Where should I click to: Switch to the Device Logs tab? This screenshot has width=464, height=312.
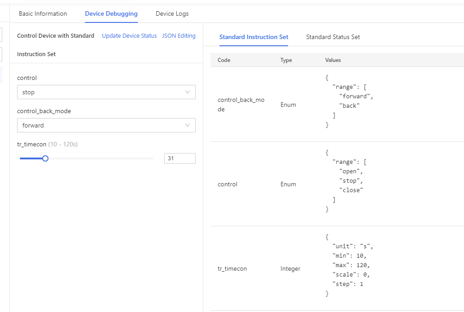click(172, 13)
